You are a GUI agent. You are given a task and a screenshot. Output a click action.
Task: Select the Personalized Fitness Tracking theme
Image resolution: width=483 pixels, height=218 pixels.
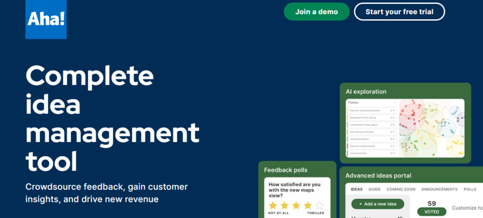click(x=372, y=118)
